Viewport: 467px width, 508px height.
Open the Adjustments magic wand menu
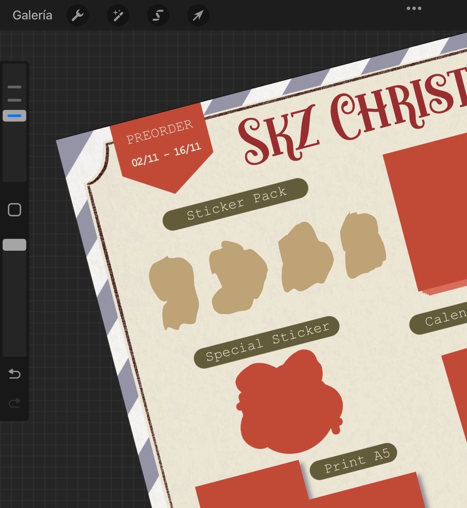[x=118, y=15]
